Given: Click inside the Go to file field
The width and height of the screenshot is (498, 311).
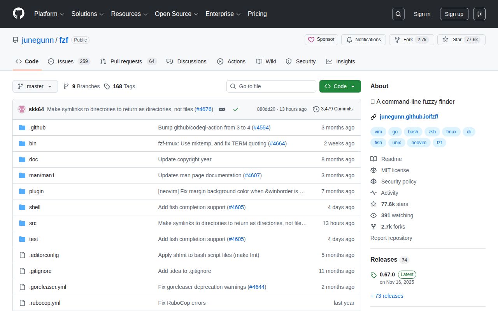Looking at the screenshot, I should tap(271, 86).
